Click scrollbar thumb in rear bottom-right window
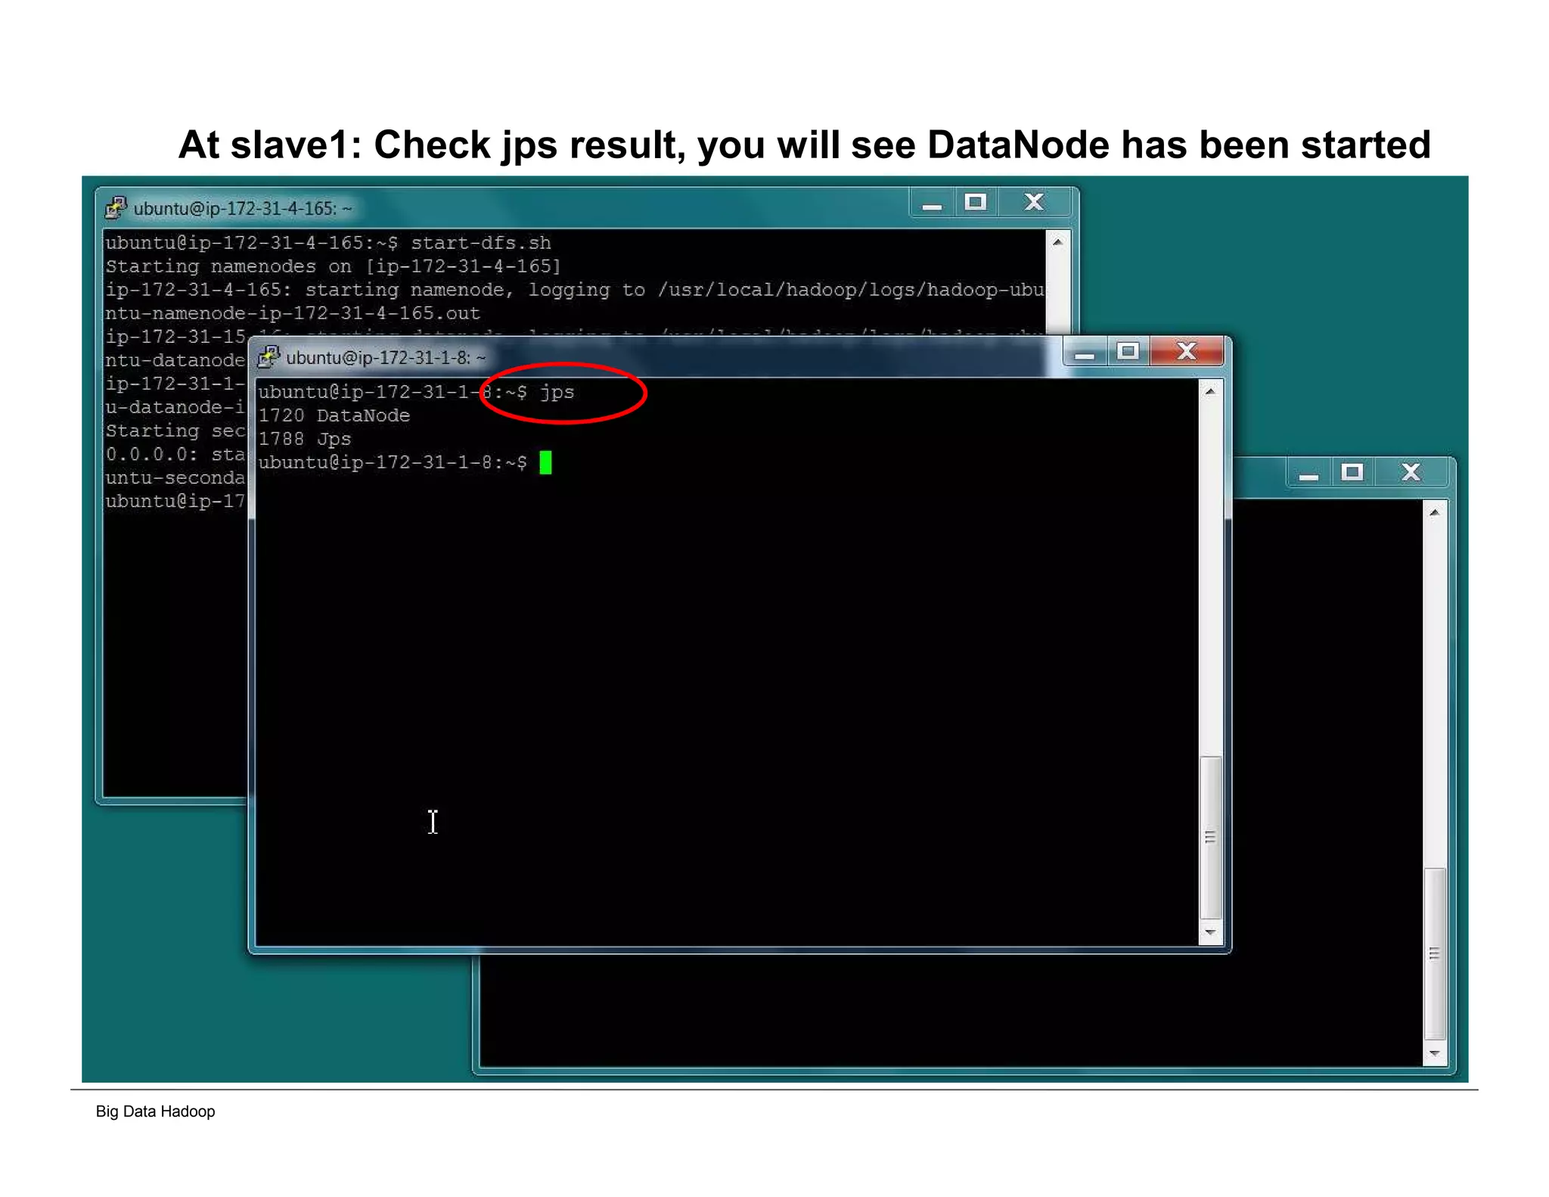 (1434, 953)
